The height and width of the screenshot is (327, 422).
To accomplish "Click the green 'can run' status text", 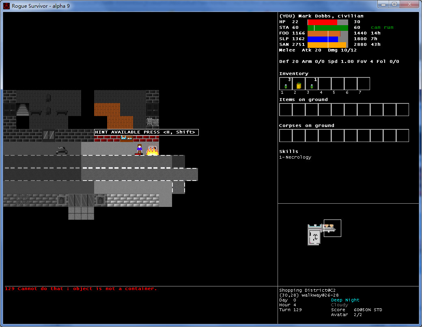I will tap(382, 28).
